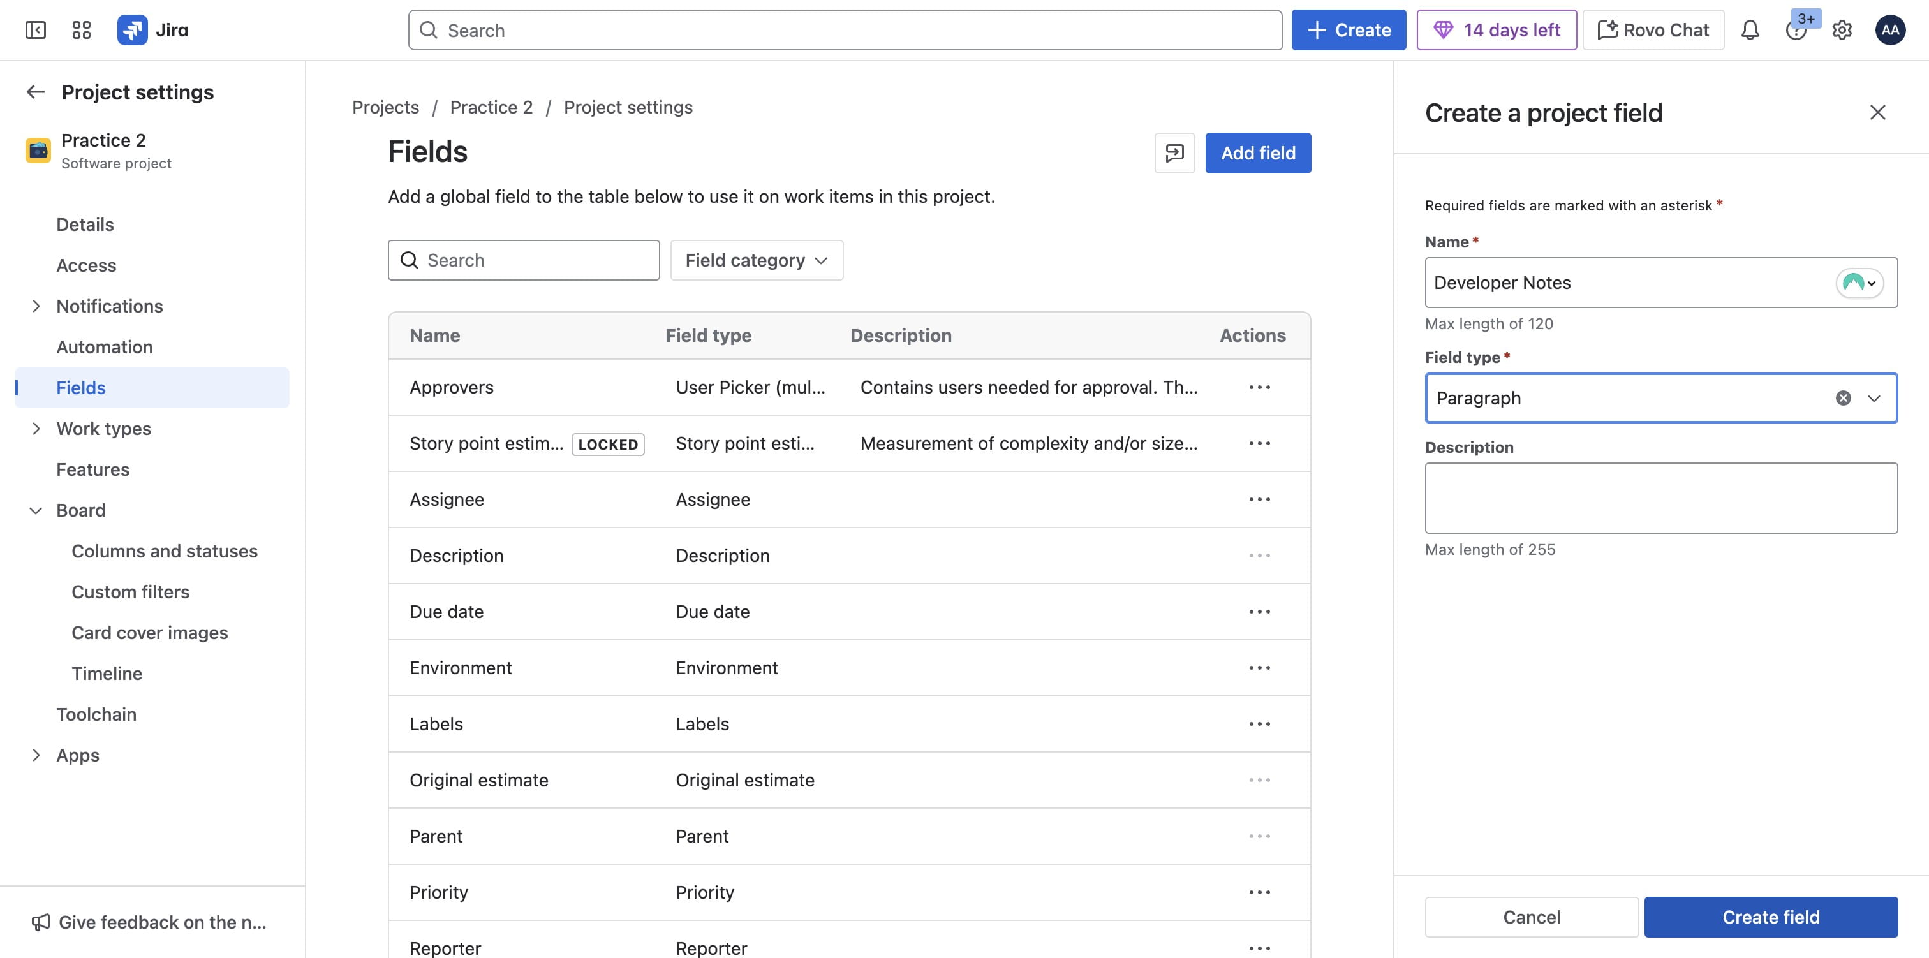The height and width of the screenshot is (958, 1929).
Task: Open actions menu for Environment row
Action: click(1259, 668)
